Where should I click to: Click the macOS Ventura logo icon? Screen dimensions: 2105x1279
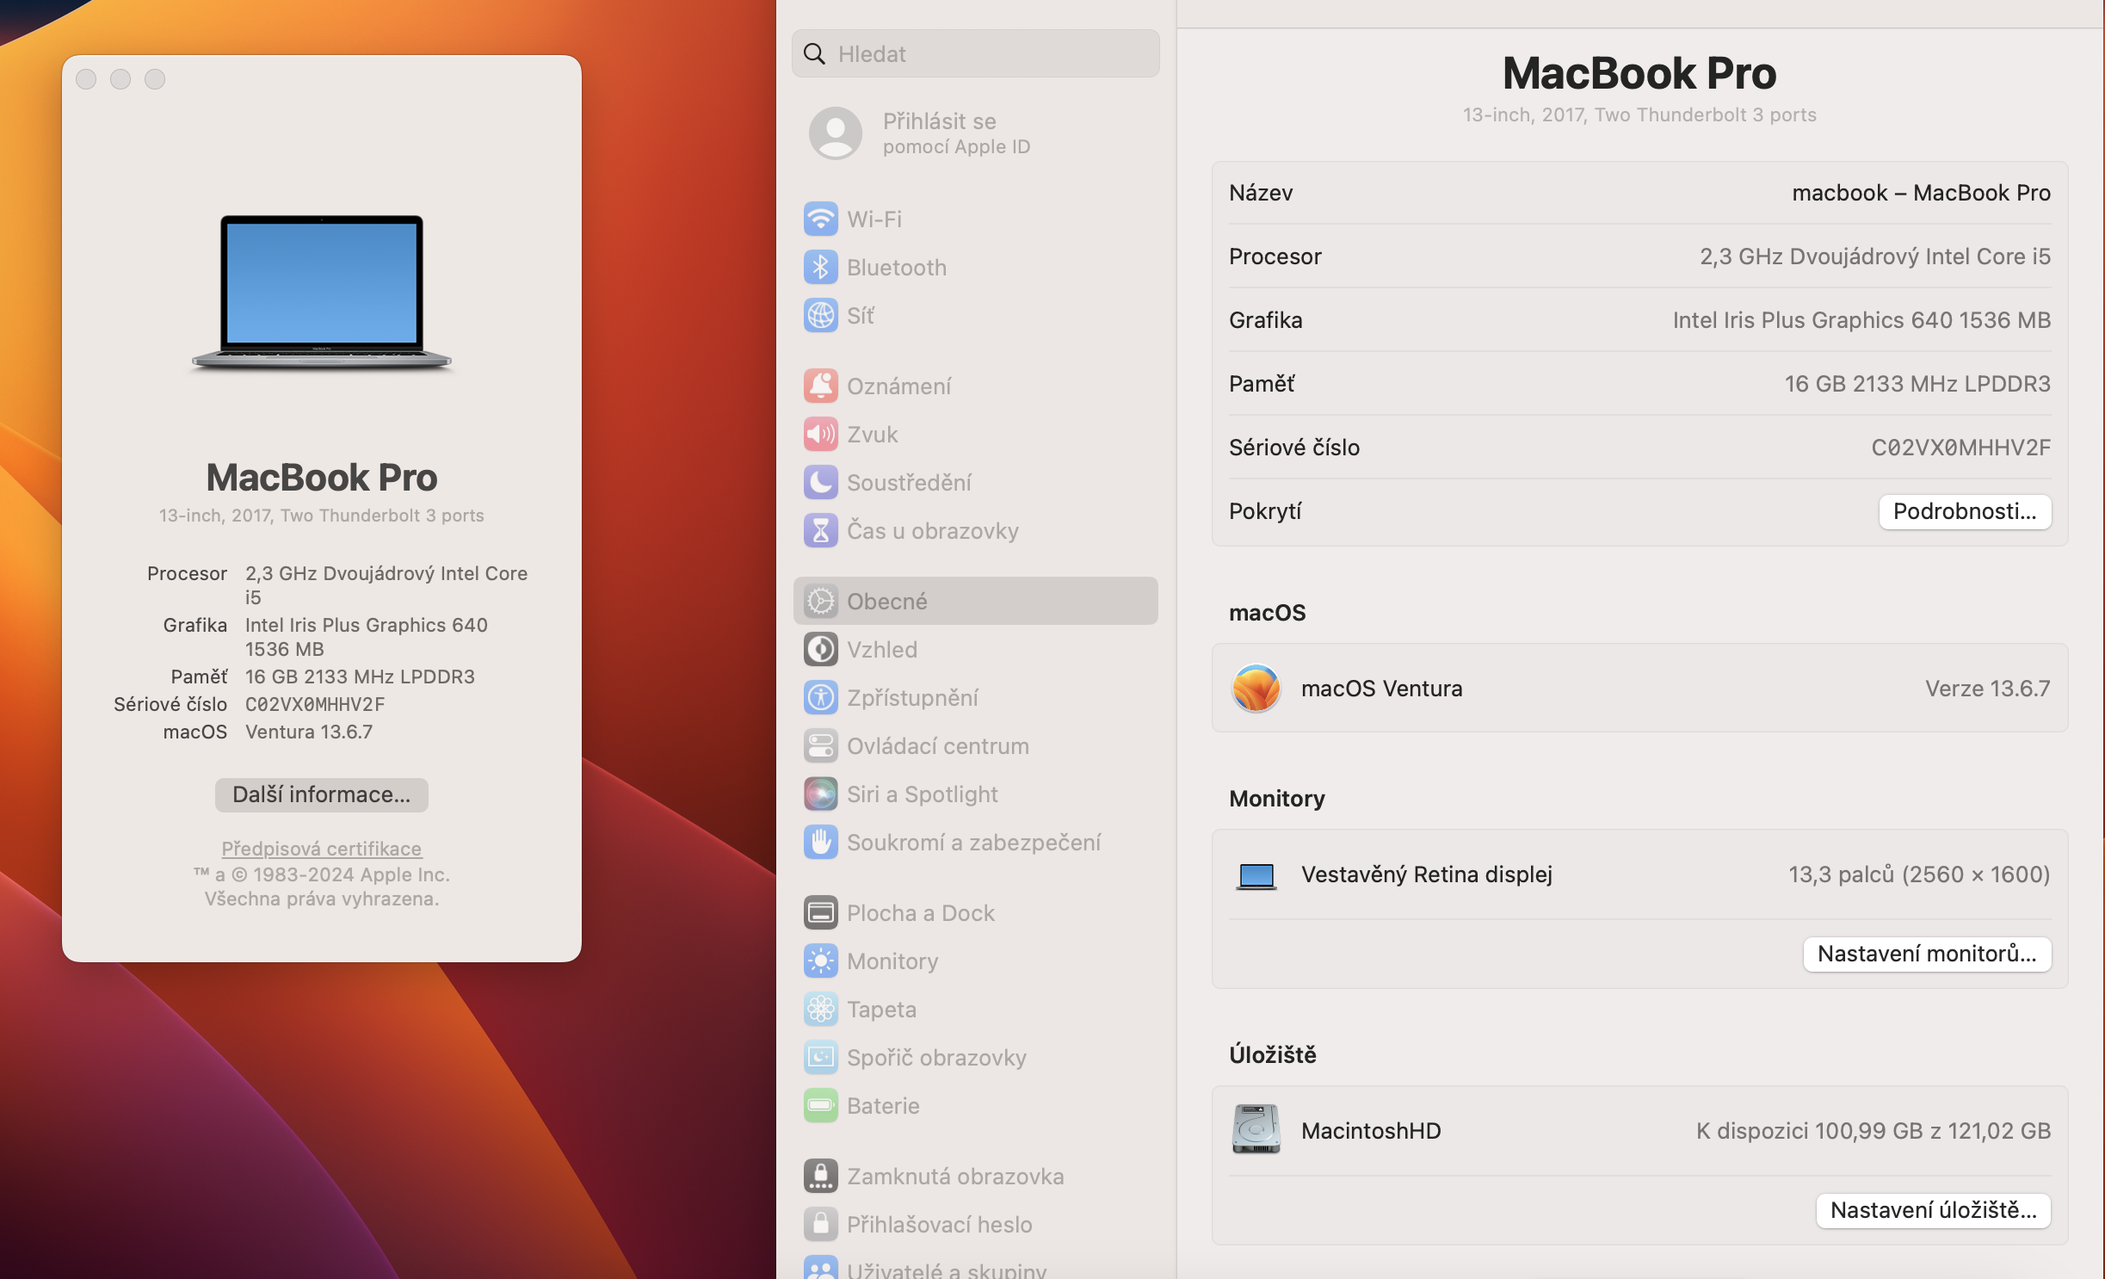pyautogui.click(x=1256, y=688)
